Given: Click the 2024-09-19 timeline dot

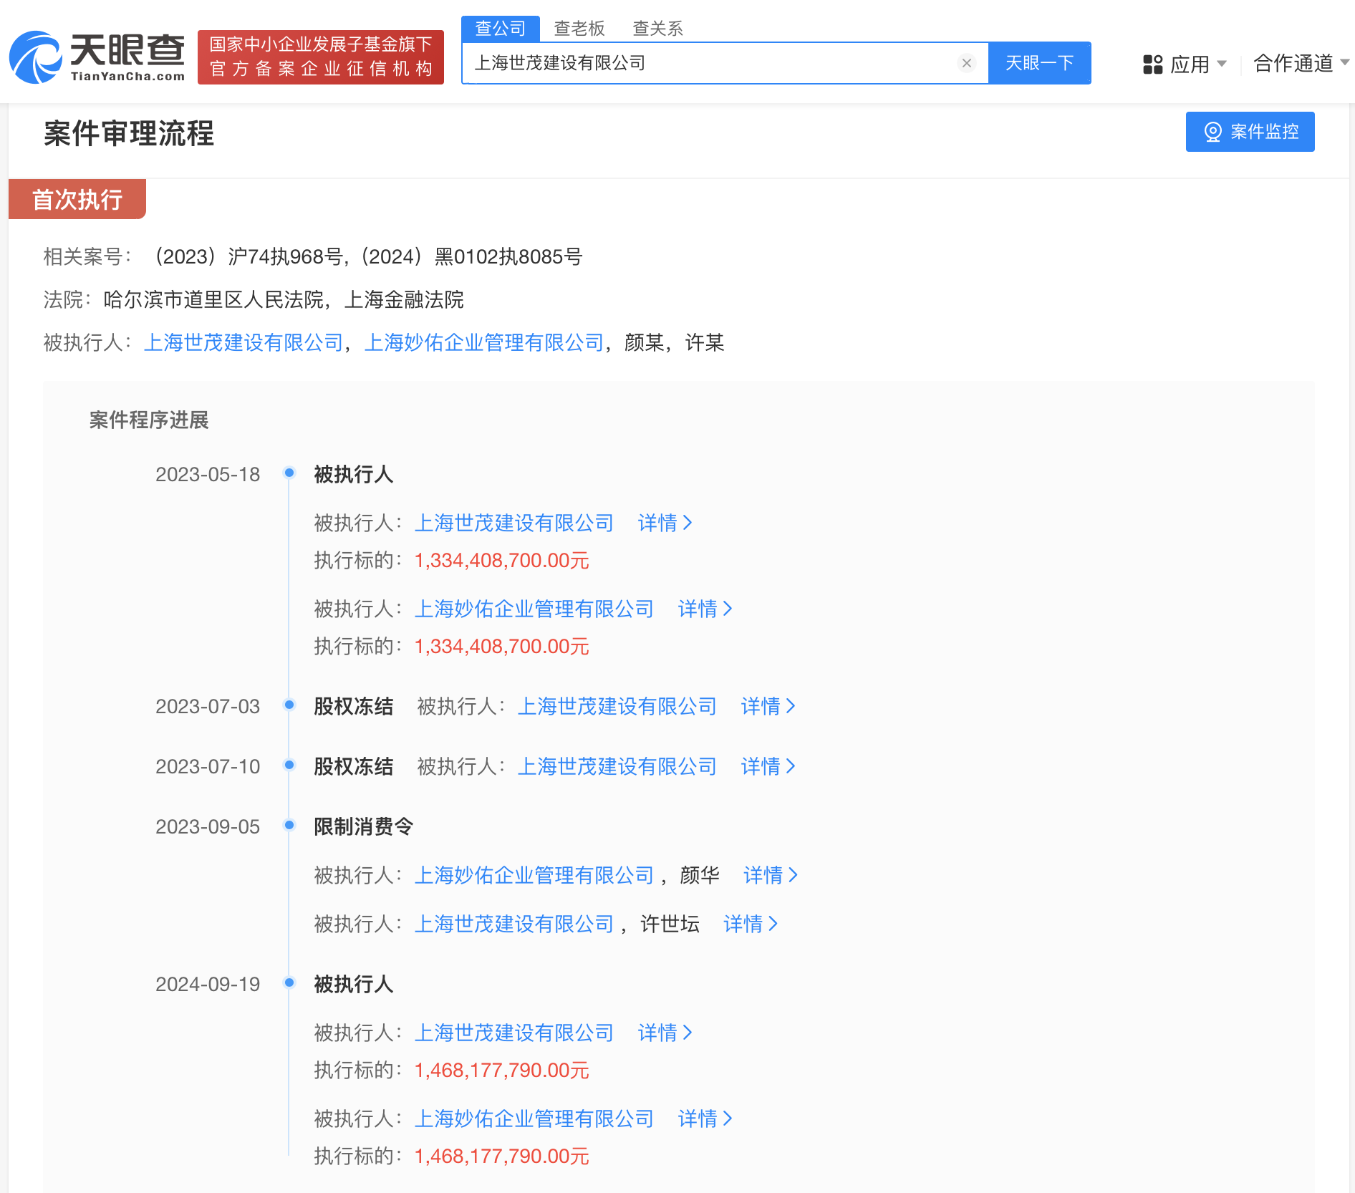Looking at the screenshot, I should coord(289,982).
